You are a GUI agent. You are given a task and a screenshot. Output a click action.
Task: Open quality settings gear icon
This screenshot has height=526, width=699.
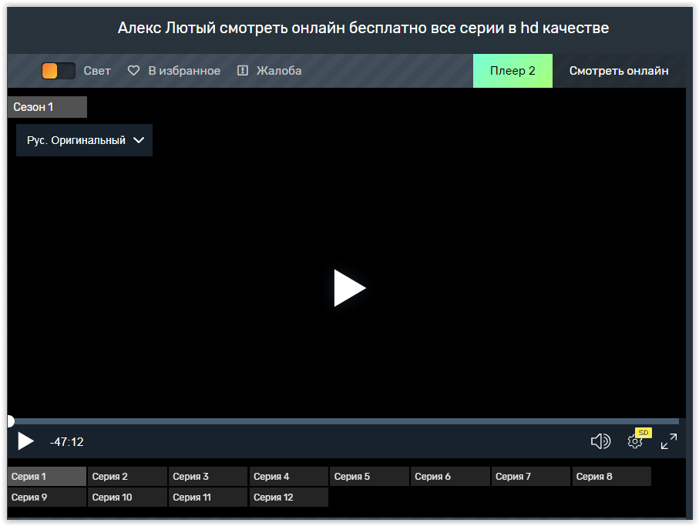coord(634,442)
